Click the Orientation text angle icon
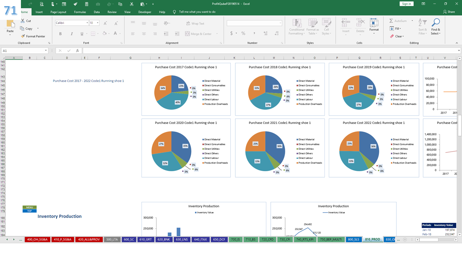The height and width of the screenshot is (260, 462). [166, 23]
